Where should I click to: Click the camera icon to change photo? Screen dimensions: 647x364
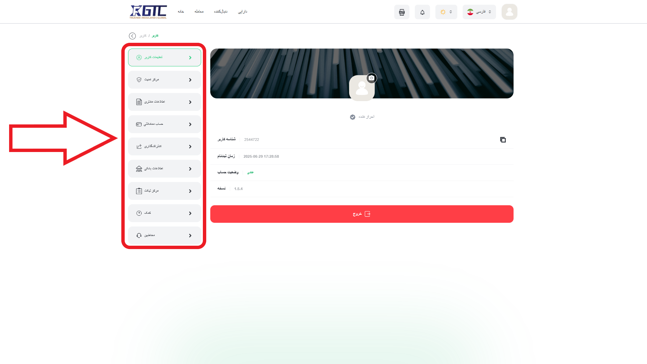tap(371, 78)
